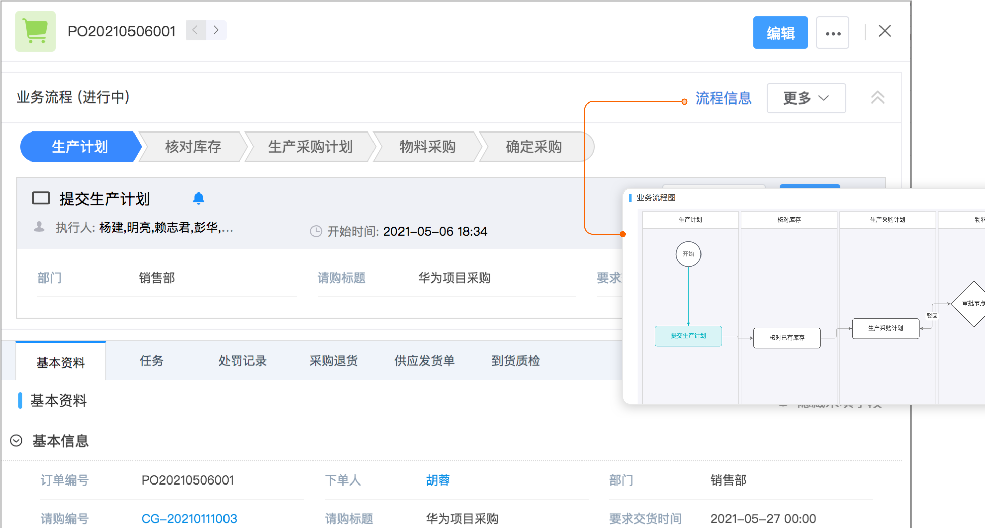This screenshot has width=985, height=528.
Task: Click 业务流程 (进行中) heading
Action: pyautogui.click(x=73, y=97)
